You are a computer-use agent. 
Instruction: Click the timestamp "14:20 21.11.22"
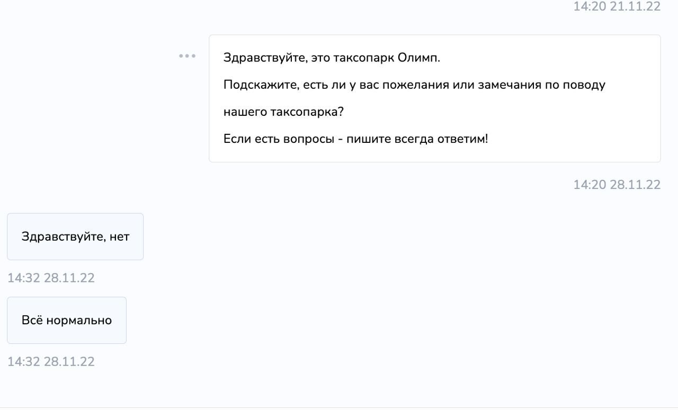coord(617,6)
